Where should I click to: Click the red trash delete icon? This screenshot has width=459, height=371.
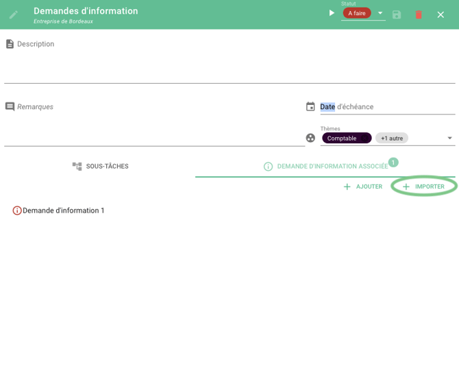pyautogui.click(x=419, y=14)
